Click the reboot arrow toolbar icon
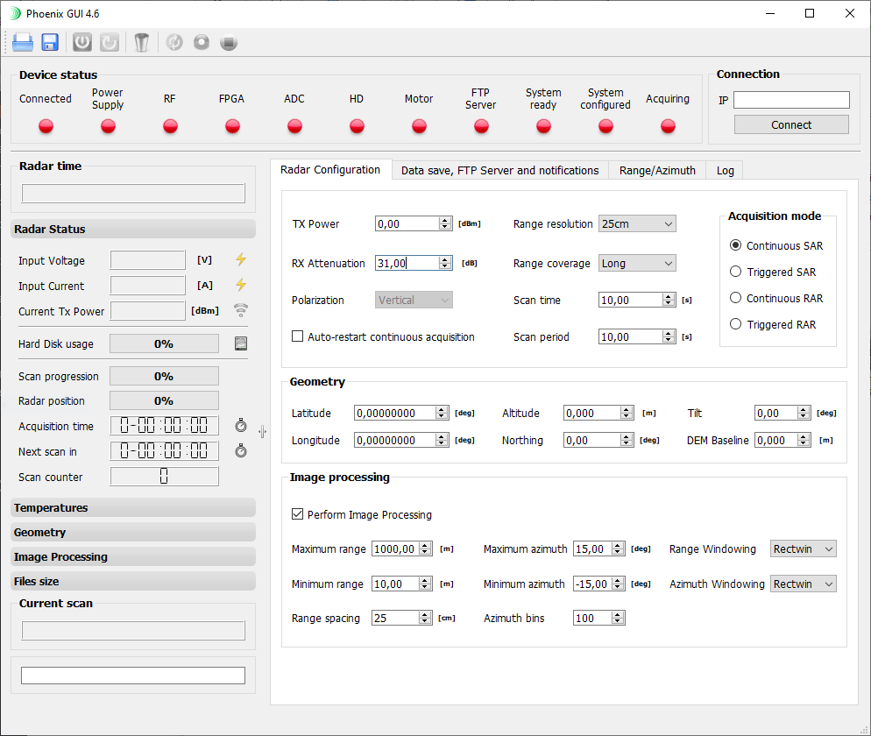871x736 pixels. (x=110, y=42)
